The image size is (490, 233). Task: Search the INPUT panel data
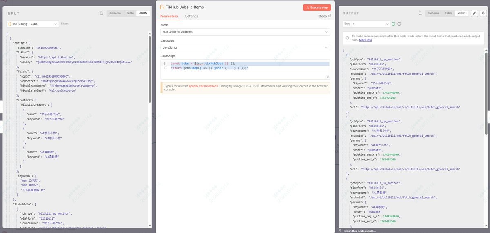[101, 13]
